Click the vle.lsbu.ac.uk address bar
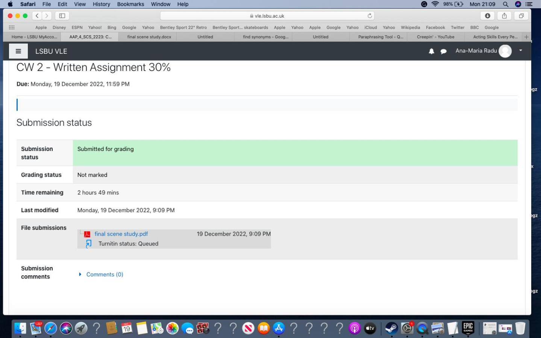The width and height of the screenshot is (541, 338). pos(267,16)
